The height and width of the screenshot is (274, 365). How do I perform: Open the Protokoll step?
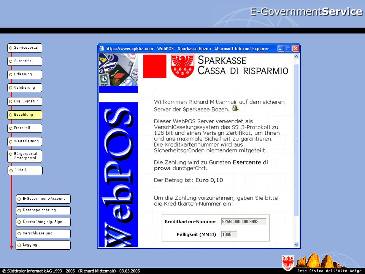pyautogui.click(x=25, y=128)
